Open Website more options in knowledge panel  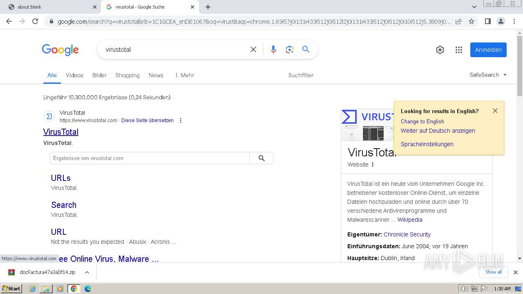pos(373,165)
